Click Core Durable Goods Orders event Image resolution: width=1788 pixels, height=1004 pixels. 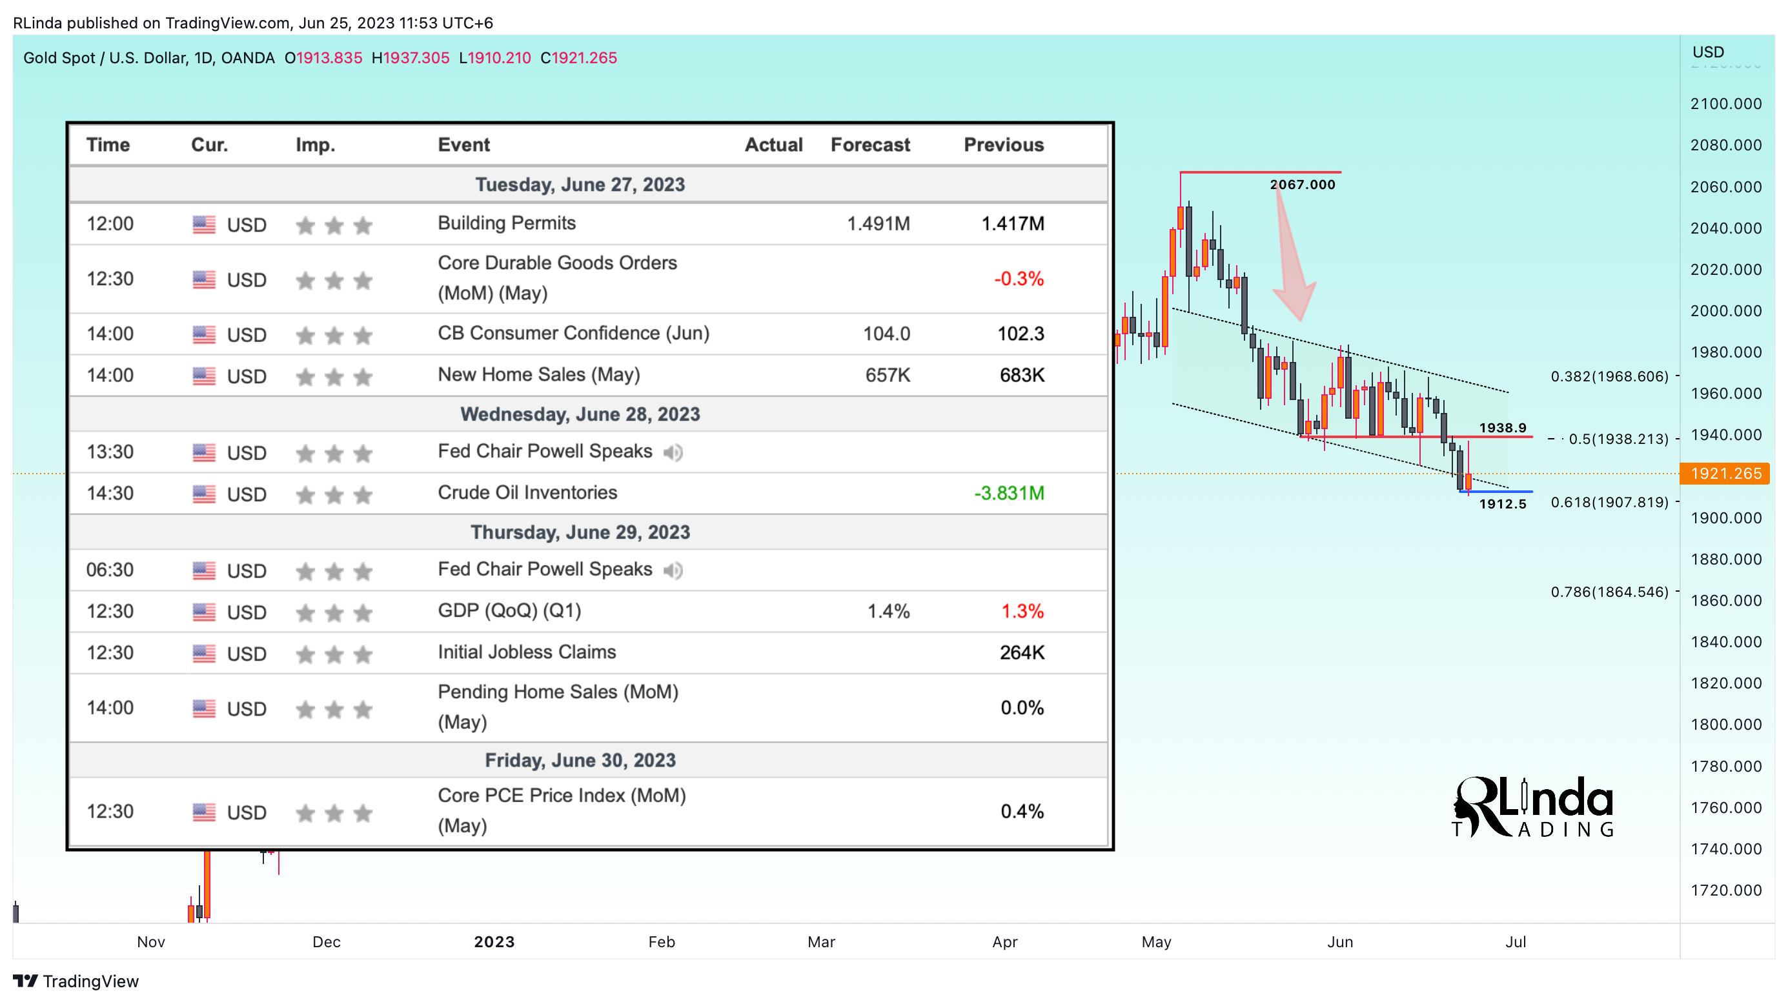tap(557, 277)
